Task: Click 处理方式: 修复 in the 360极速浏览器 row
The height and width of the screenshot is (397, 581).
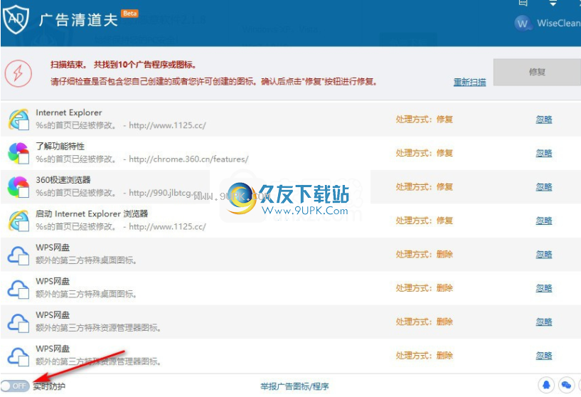Action: point(425,187)
